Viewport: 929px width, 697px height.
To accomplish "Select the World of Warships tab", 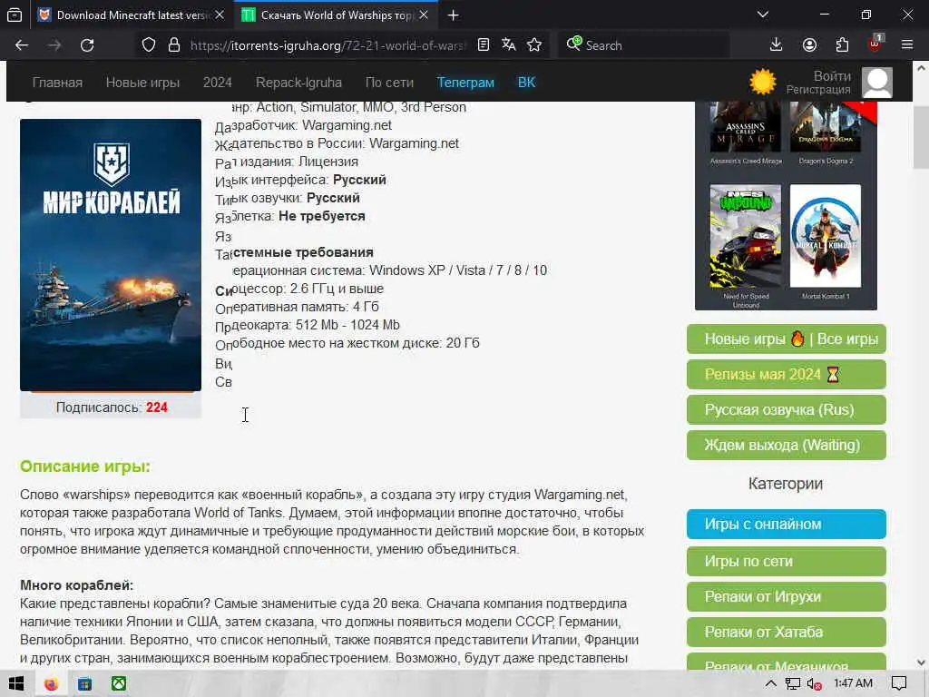I will (336, 15).
